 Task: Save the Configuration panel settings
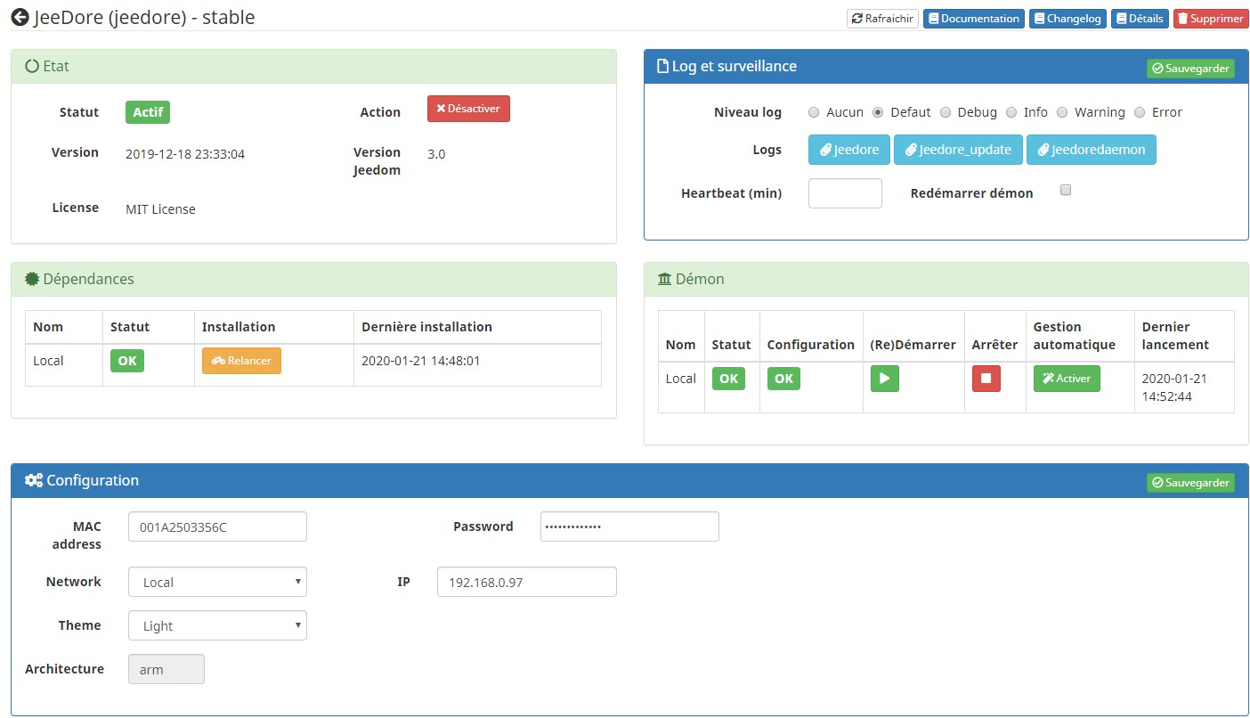pyautogui.click(x=1190, y=483)
